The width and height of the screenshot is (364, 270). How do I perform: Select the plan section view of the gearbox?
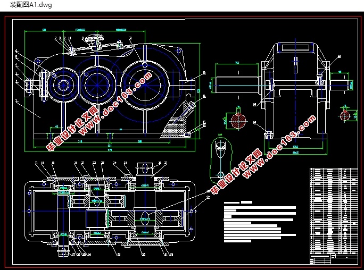[106, 211]
